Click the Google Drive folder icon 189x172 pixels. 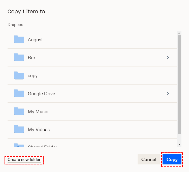tap(19, 94)
